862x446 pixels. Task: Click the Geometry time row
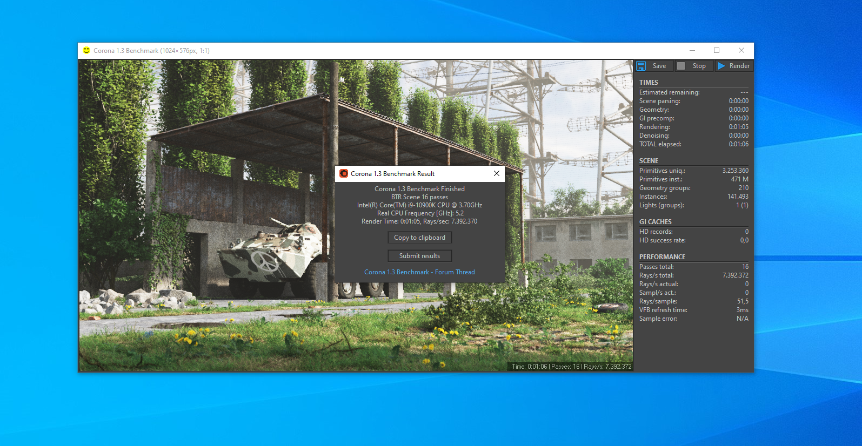click(694, 110)
